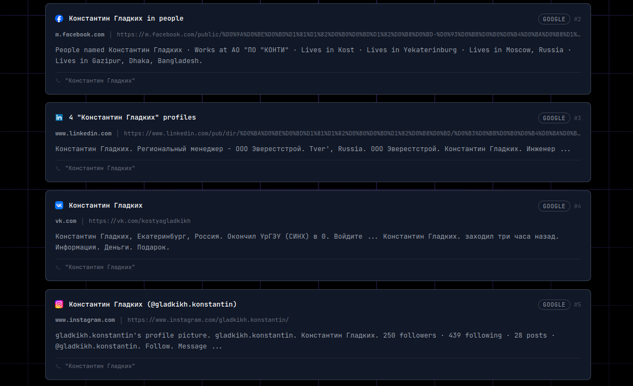Click the query prompt icon in the Instagram card
633x386 pixels.
pyautogui.click(x=58, y=366)
